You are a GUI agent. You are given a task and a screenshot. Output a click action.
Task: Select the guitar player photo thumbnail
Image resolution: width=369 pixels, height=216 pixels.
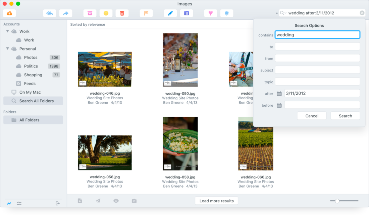click(x=241, y=69)
